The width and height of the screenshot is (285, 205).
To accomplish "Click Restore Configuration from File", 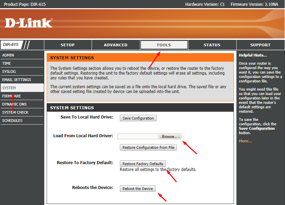I will coord(148,147).
